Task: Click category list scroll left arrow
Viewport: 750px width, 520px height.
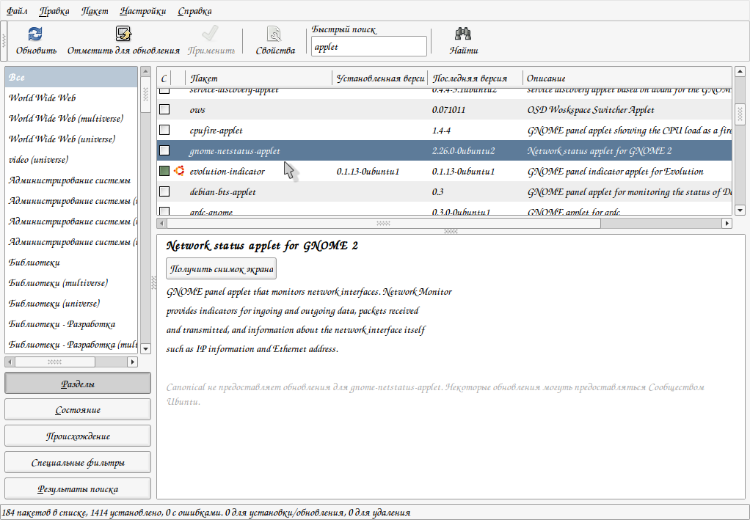Action: (x=10, y=362)
